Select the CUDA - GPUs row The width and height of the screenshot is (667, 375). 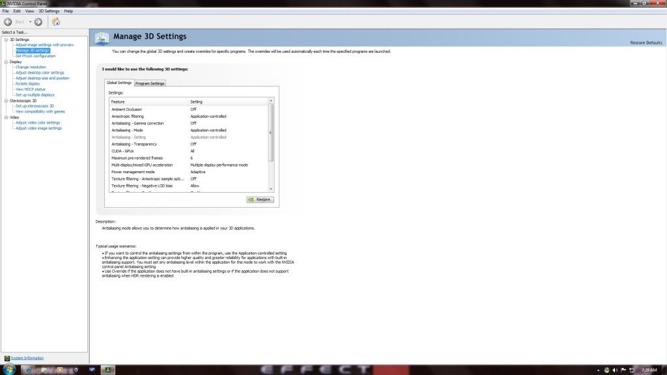coord(188,151)
